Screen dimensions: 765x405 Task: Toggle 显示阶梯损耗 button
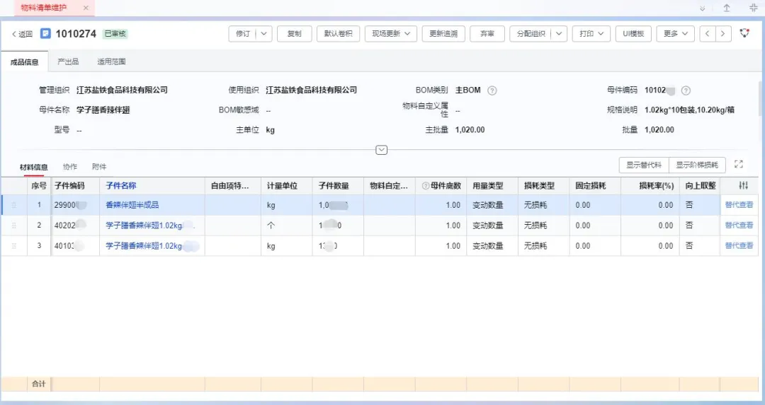pyautogui.click(x=697, y=165)
